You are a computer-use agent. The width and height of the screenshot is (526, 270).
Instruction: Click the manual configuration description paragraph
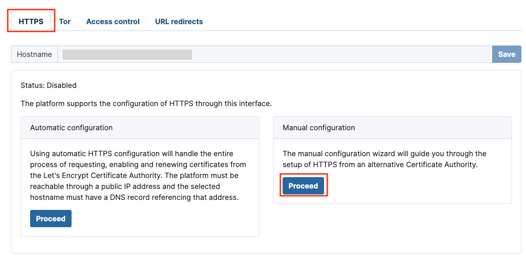point(385,159)
